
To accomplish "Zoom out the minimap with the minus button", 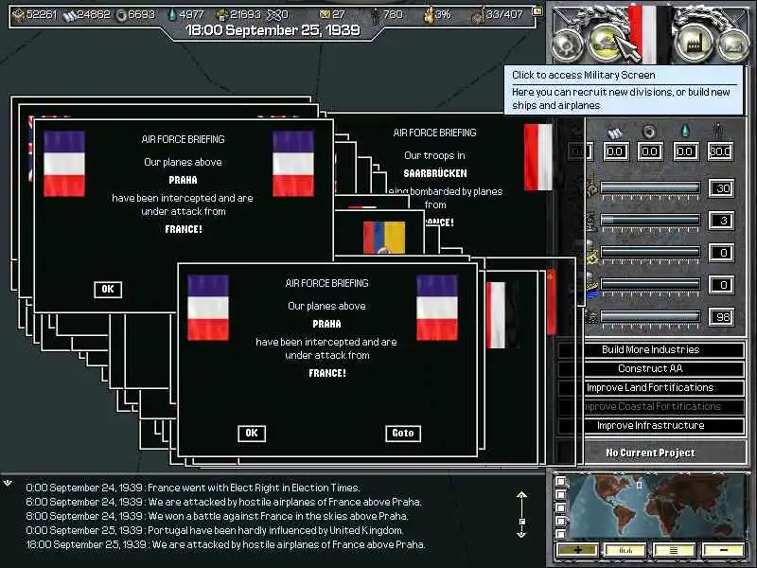I will 723,550.
